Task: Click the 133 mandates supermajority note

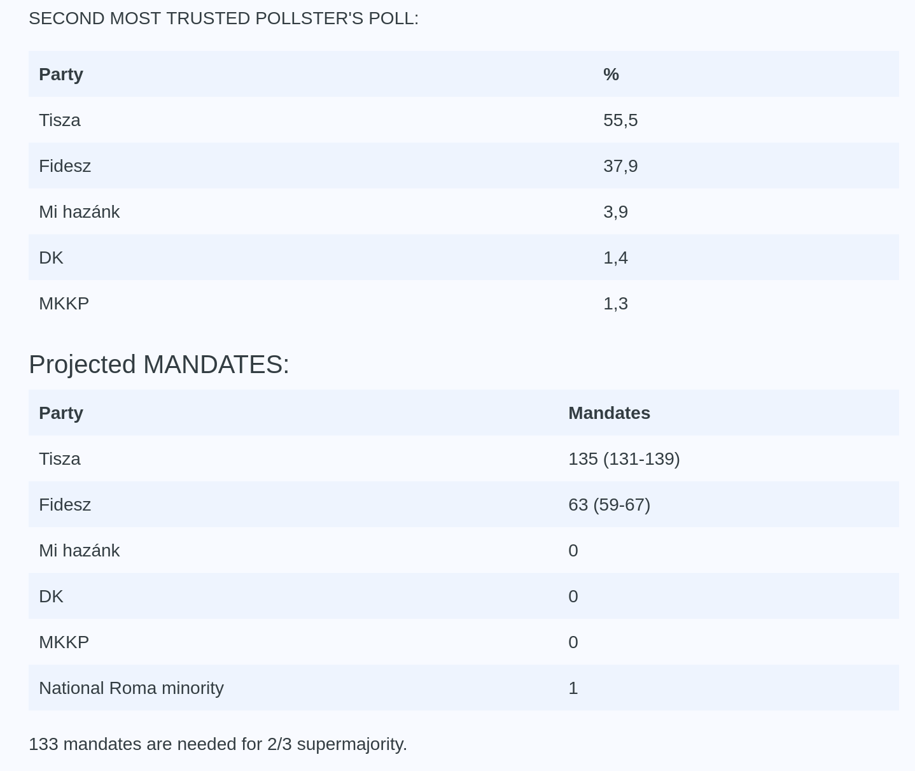Action: (218, 744)
